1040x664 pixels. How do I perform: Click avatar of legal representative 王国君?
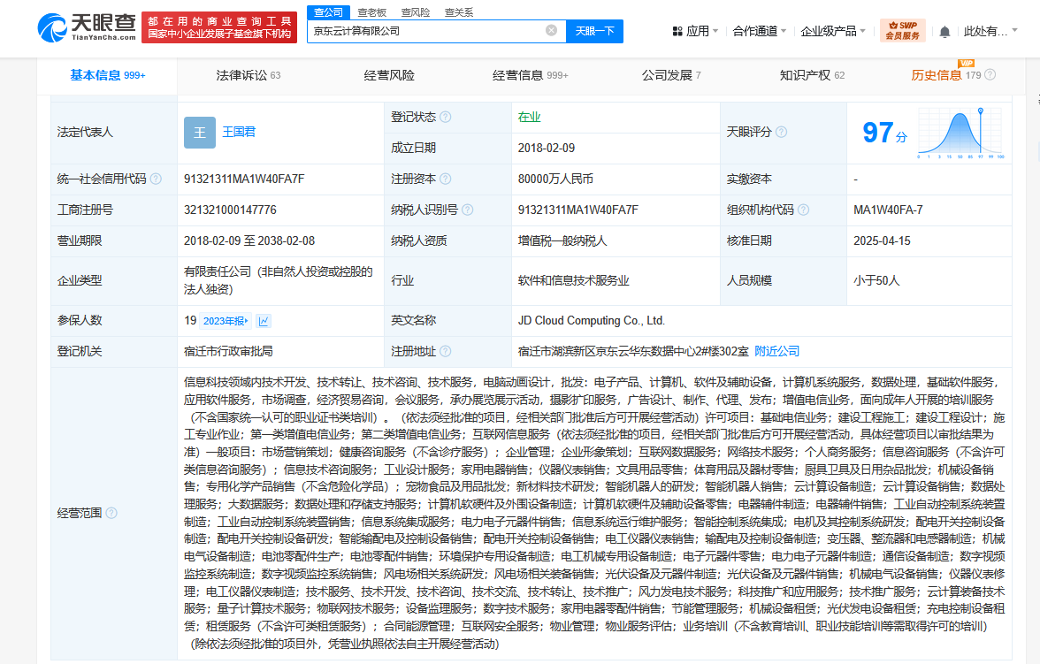[x=199, y=133]
